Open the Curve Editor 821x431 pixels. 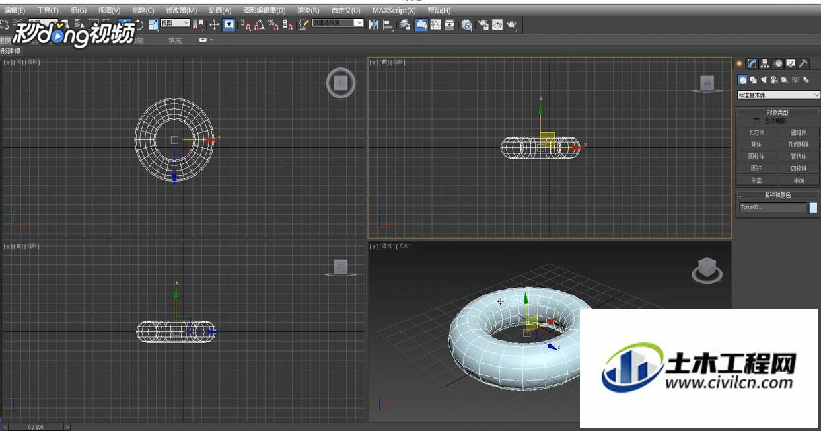pos(436,24)
